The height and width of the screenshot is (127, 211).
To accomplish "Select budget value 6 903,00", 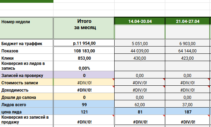I will point(188,43).
